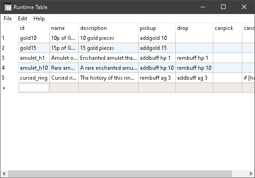Click the 'rembuff hp 10' drop cell

tap(194, 68)
